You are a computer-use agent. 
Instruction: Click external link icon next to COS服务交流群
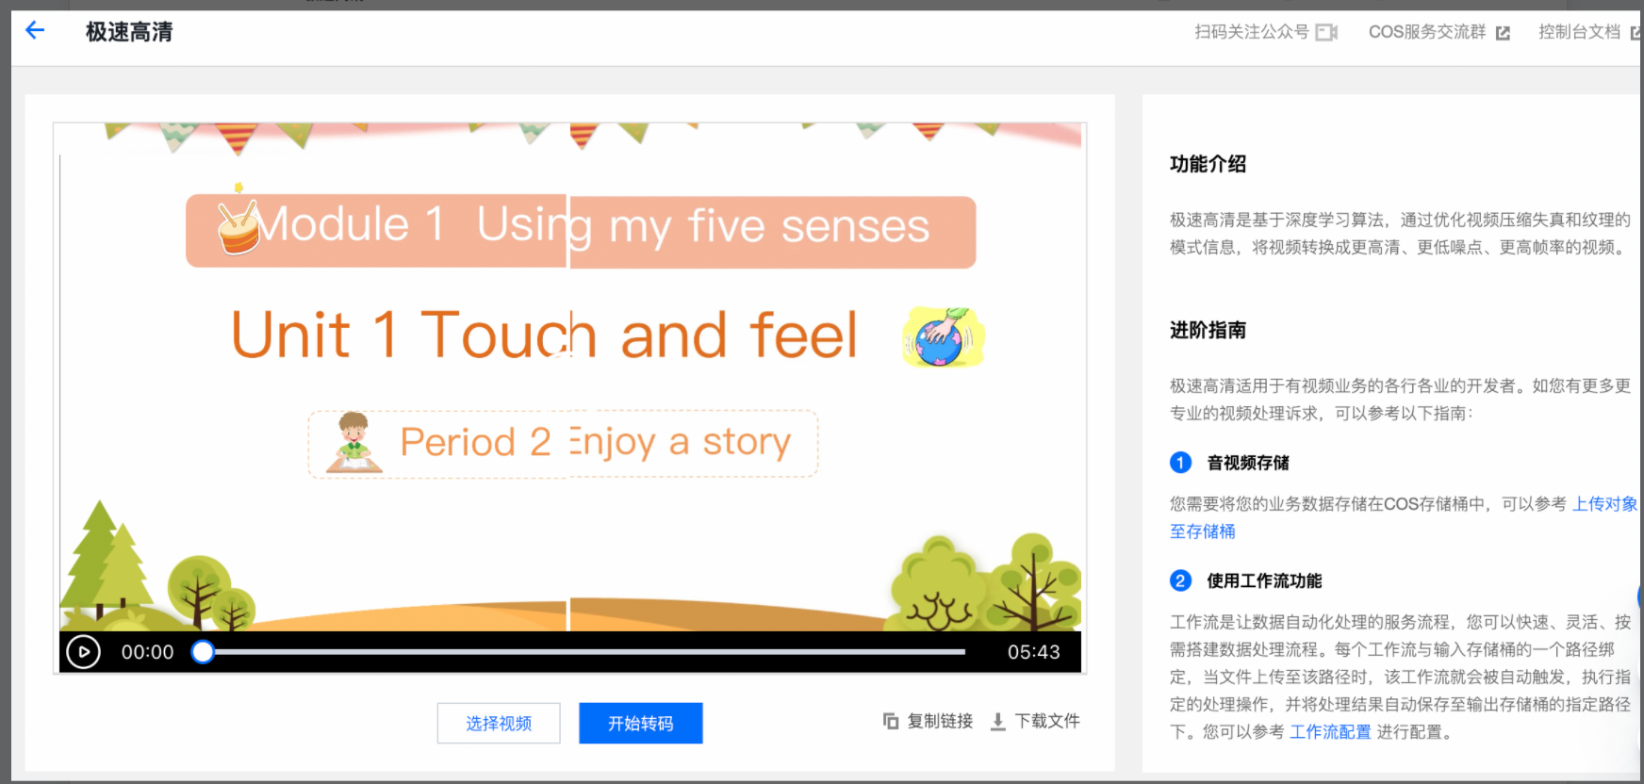[1503, 33]
